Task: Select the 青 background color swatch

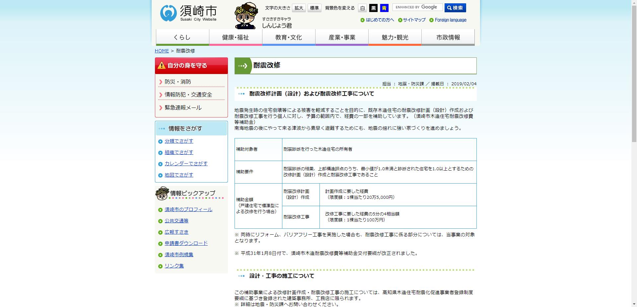Action: tap(384, 8)
